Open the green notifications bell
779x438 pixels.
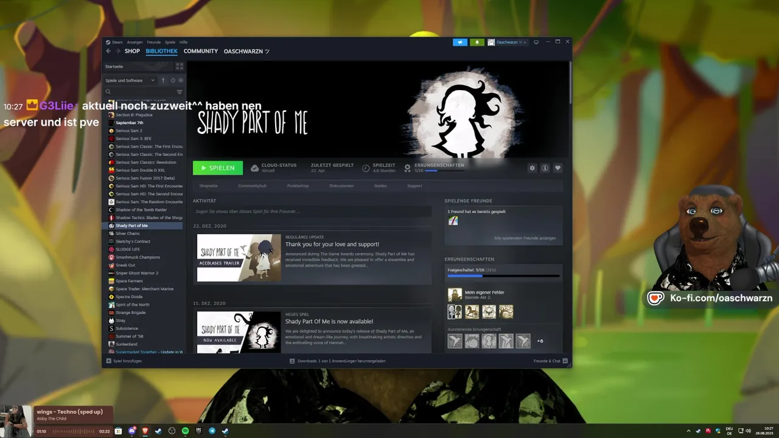tap(477, 42)
